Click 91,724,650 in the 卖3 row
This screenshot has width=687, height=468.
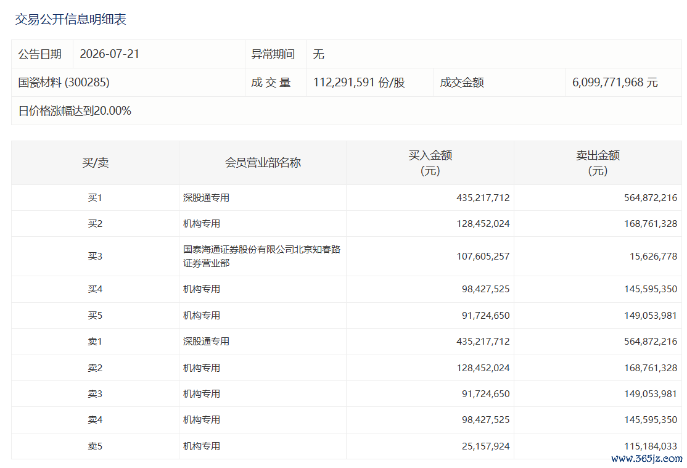click(485, 394)
